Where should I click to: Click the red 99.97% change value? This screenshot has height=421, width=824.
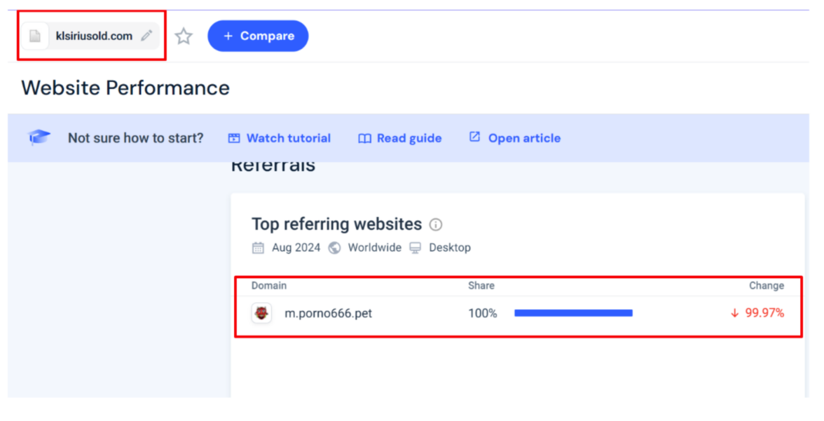tap(764, 313)
